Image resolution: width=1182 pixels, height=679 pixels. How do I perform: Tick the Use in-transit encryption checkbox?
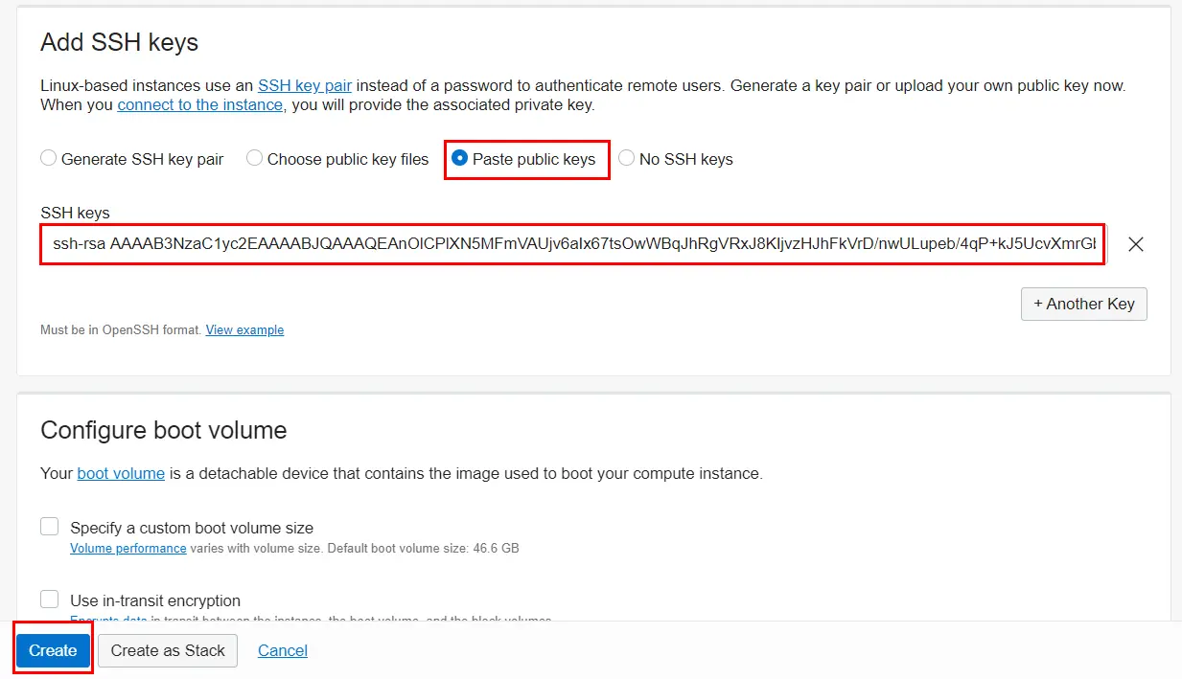click(x=50, y=600)
